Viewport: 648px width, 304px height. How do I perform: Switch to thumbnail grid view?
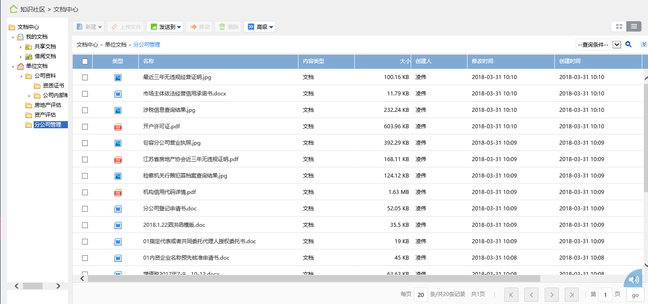click(619, 27)
